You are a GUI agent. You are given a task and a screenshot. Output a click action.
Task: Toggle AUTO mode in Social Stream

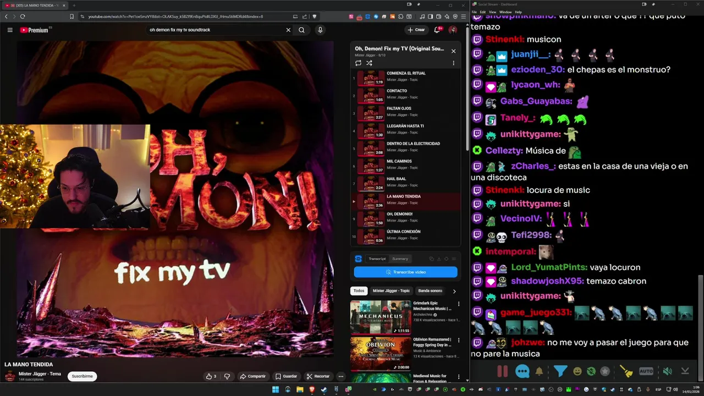646,371
